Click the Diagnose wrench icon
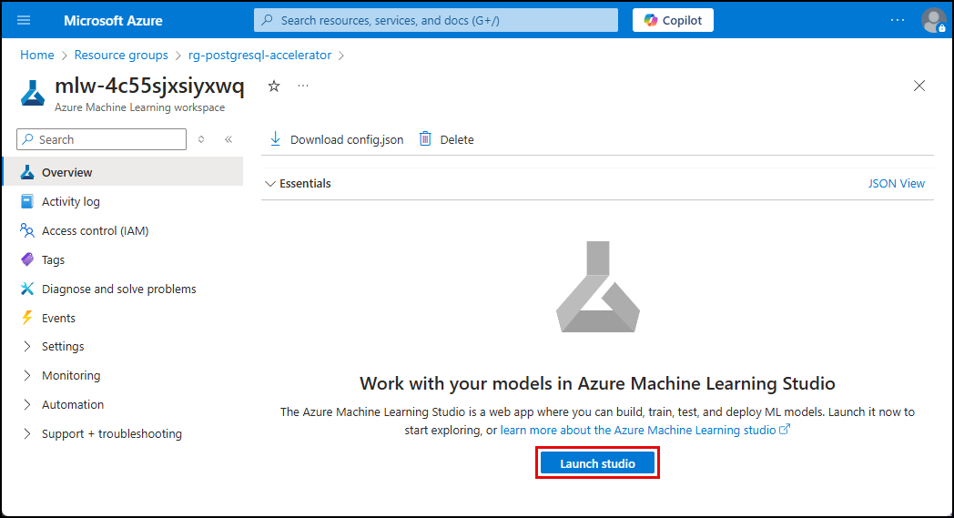 pyautogui.click(x=27, y=289)
